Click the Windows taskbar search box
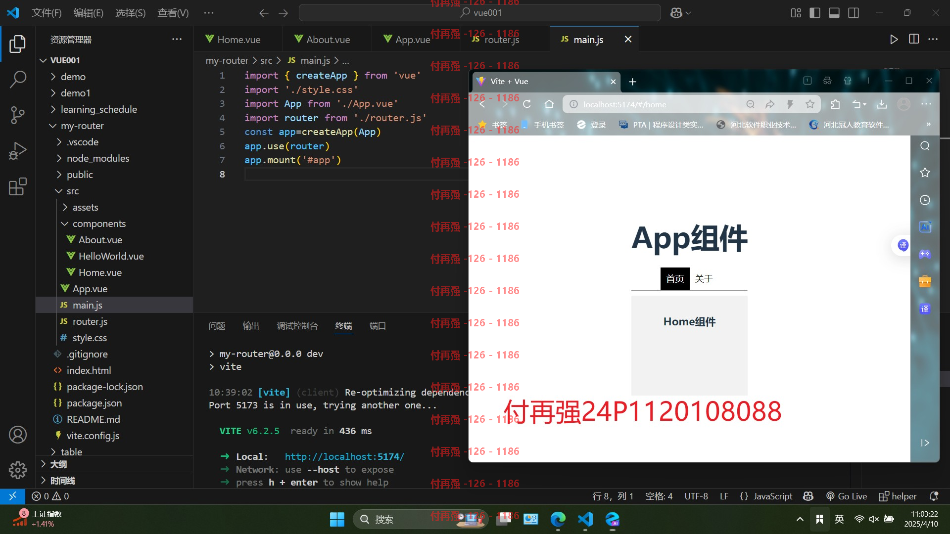The image size is (950, 534). coord(421,519)
